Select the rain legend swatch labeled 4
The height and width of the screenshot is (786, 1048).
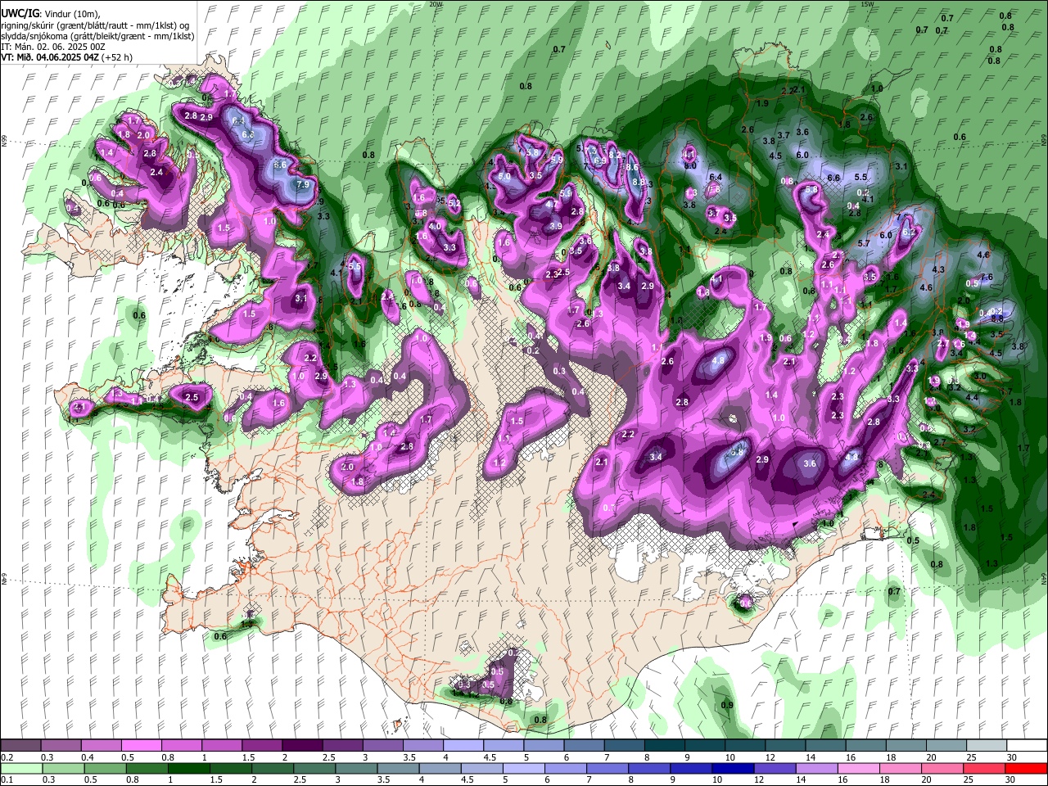tap(440, 769)
